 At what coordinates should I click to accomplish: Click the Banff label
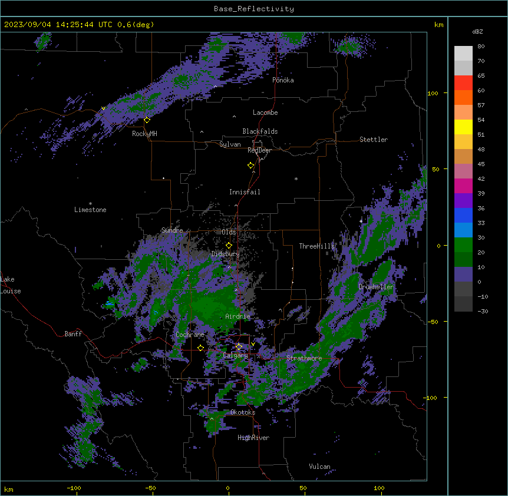73,334
